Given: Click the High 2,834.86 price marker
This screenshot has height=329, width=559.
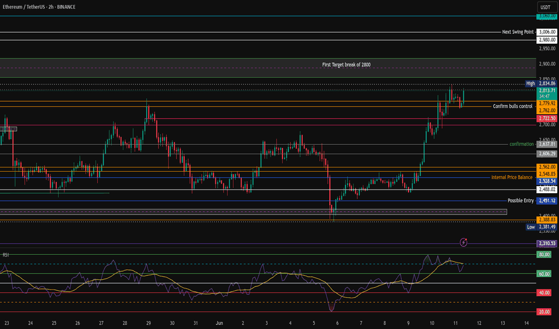Looking at the screenshot, I should pos(541,84).
